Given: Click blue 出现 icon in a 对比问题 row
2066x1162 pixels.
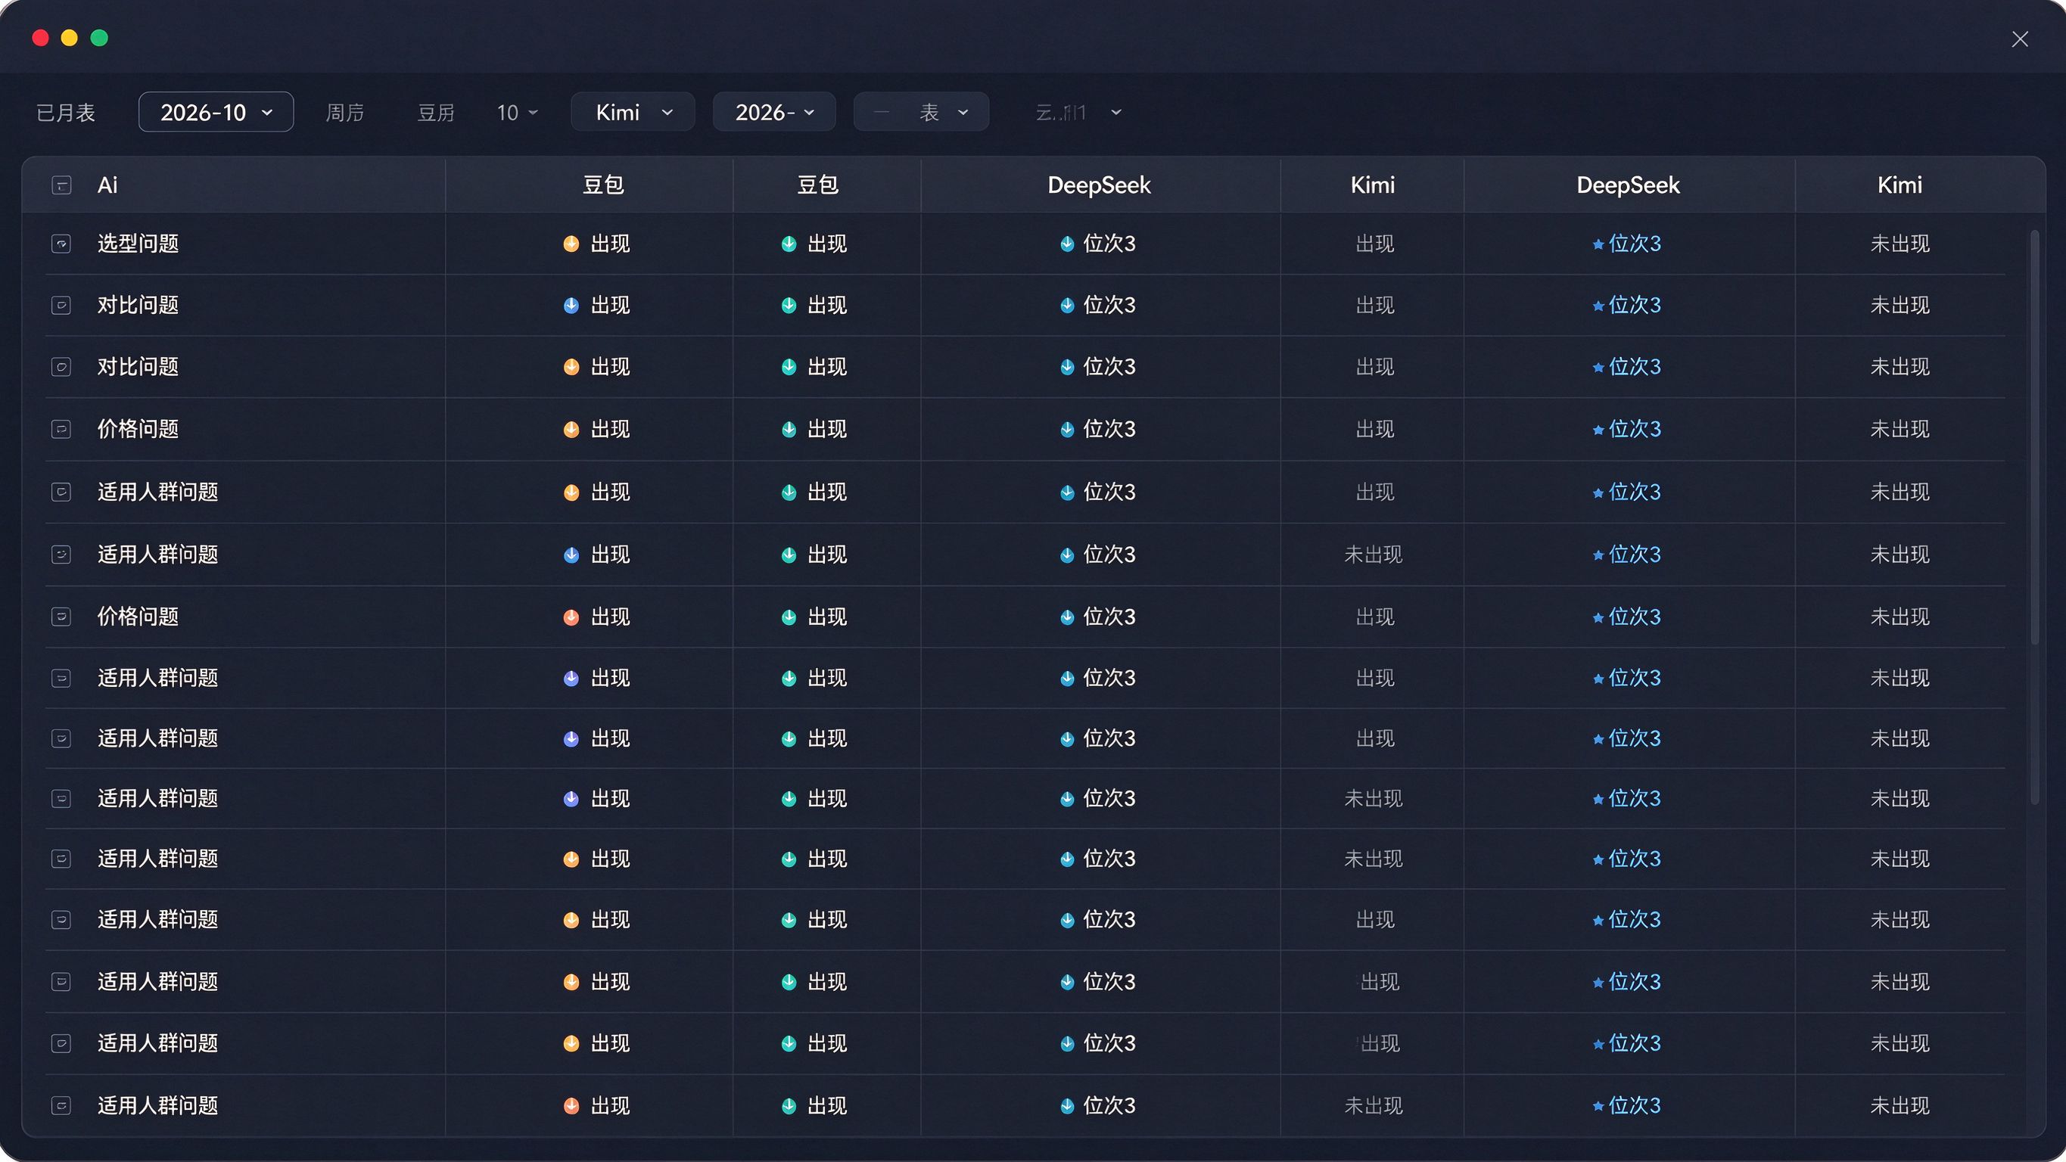Looking at the screenshot, I should click(571, 306).
